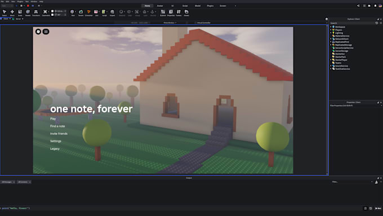Toggle the lower checkbox beside rotate snapping
Image resolution: width=383 pixels, height=216 pixels.
click(x=52, y=15)
